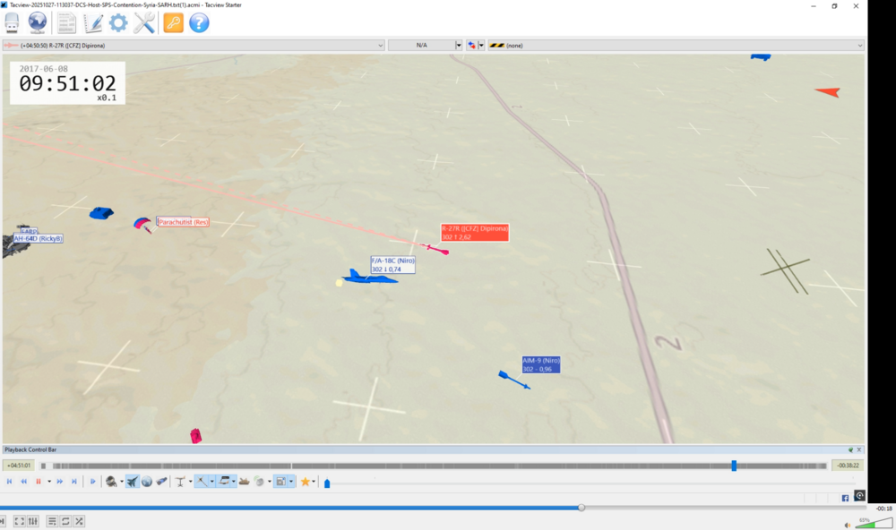The height and width of the screenshot is (530, 896).
Task: Open the dropdown beside the radar dish icon
Action: pyautogui.click(x=270, y=482)
